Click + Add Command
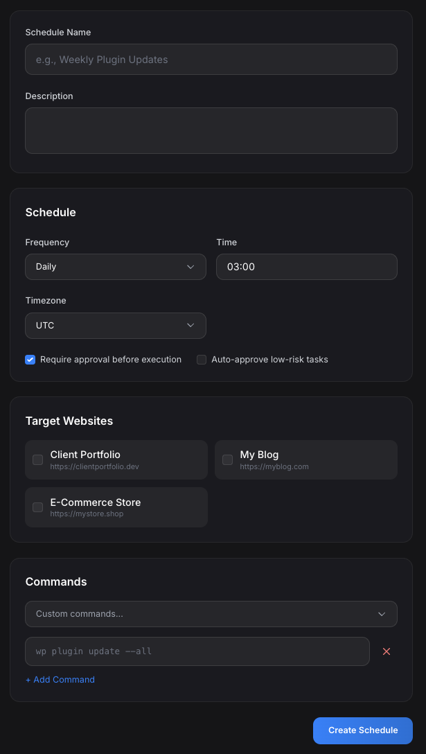Screen dimensions: 426x754 60,680
